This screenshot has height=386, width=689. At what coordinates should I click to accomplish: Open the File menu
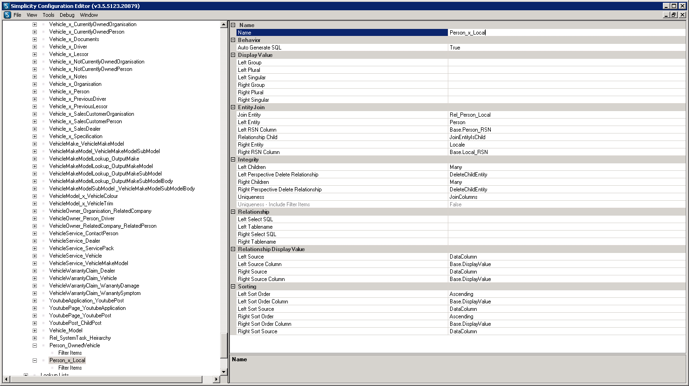pos(17,15)
